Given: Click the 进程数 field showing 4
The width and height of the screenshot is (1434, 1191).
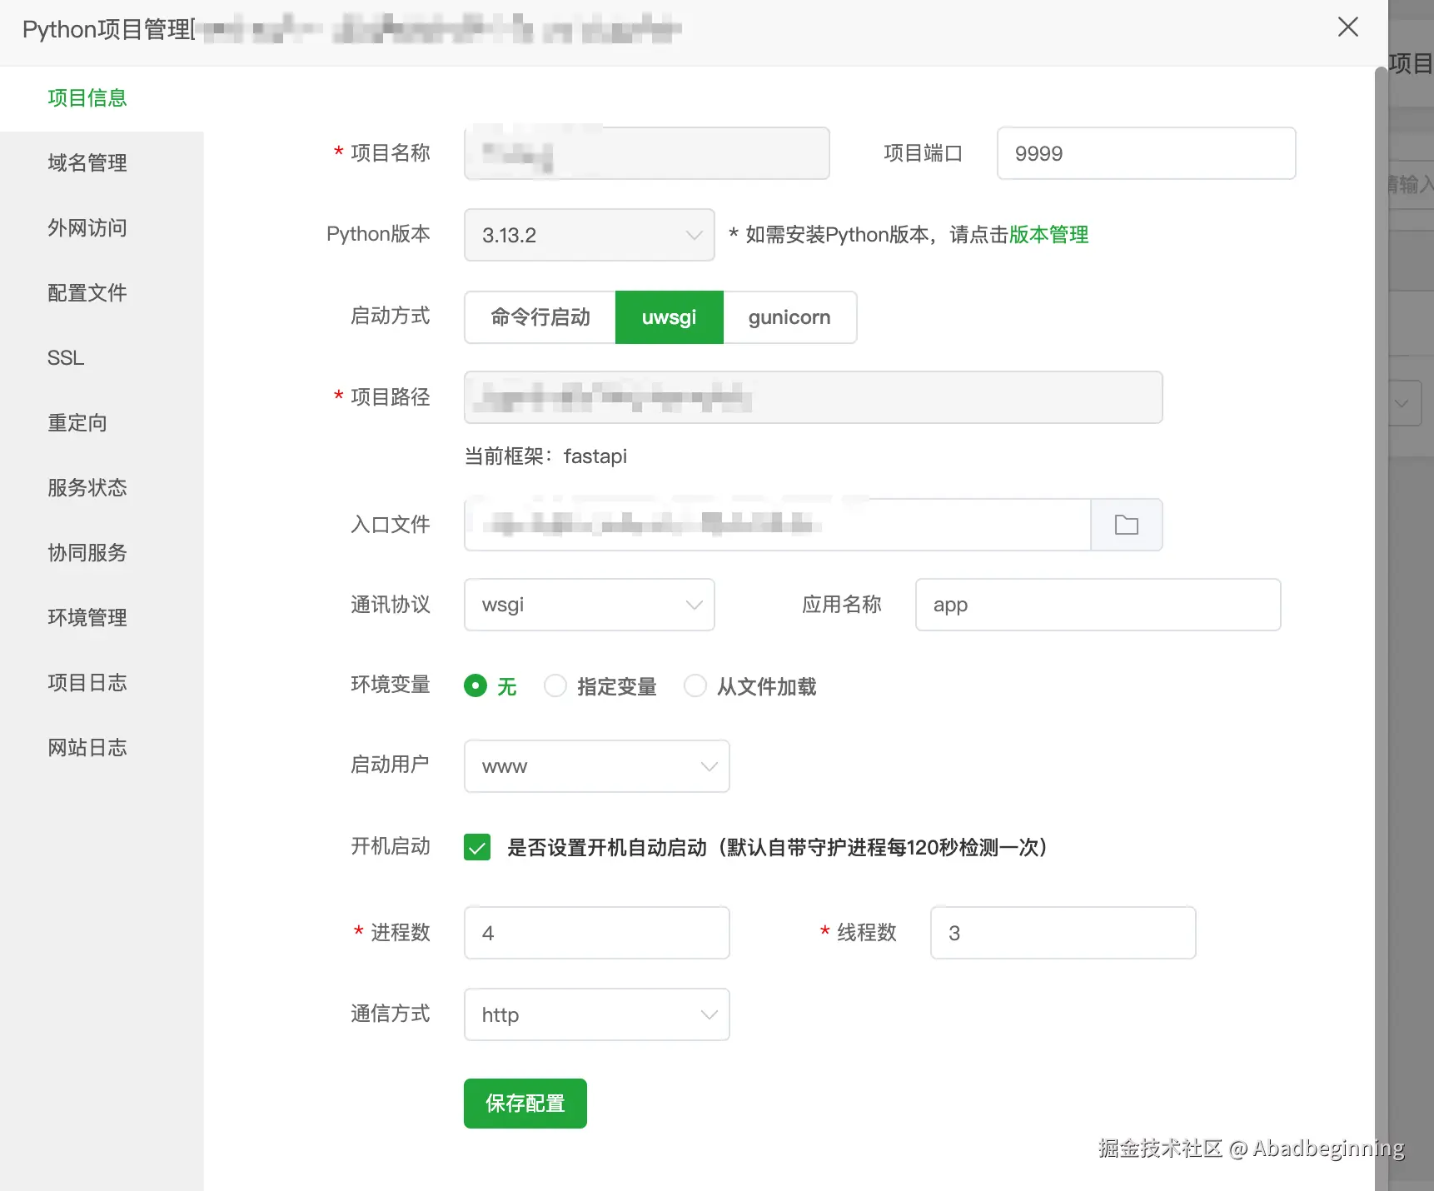Looking at the screenshot, I should click(597, 933).
